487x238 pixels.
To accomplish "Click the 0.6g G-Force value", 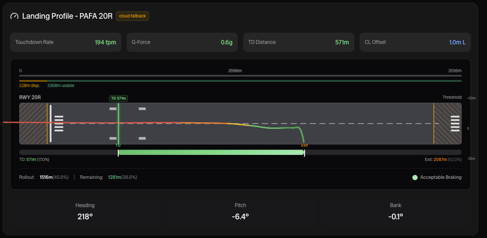I will click(227, 42).
